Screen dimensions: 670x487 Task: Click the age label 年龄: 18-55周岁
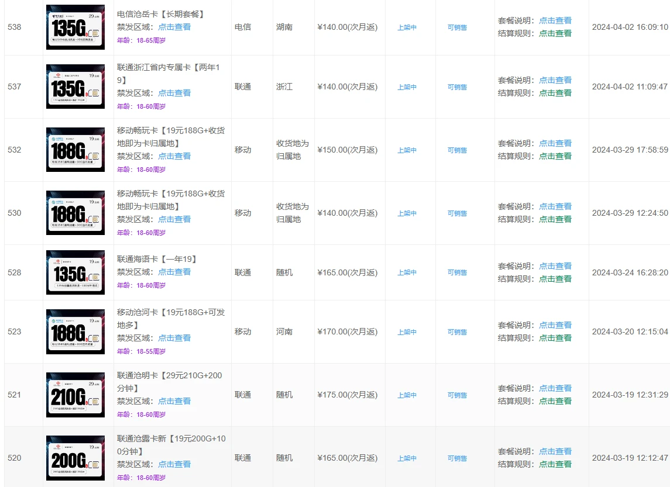(141, 352)
